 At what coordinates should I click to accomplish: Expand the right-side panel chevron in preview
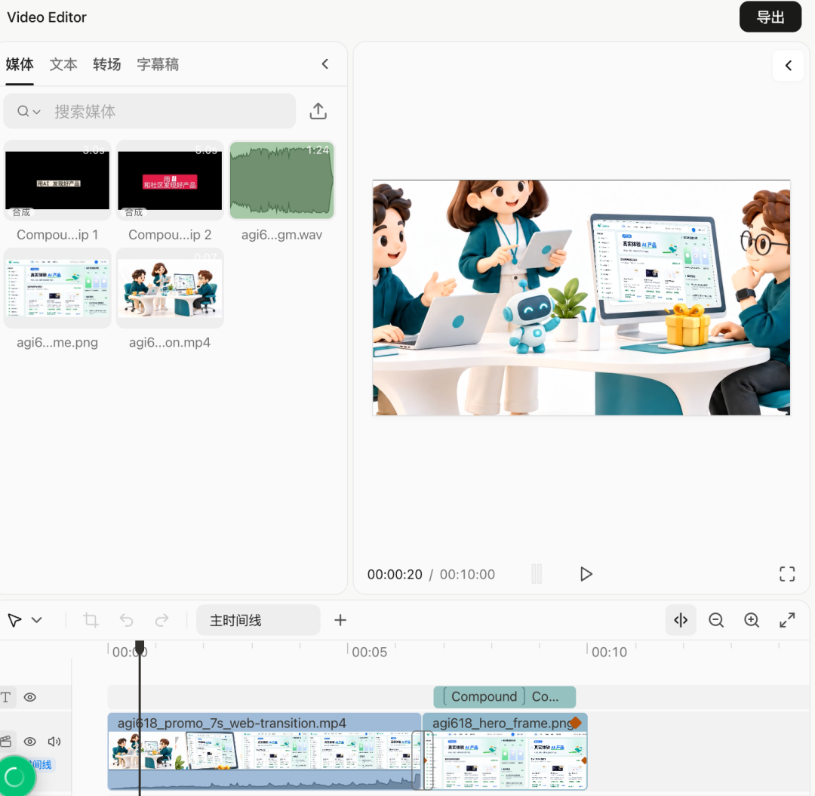click(x=789, y=66)
